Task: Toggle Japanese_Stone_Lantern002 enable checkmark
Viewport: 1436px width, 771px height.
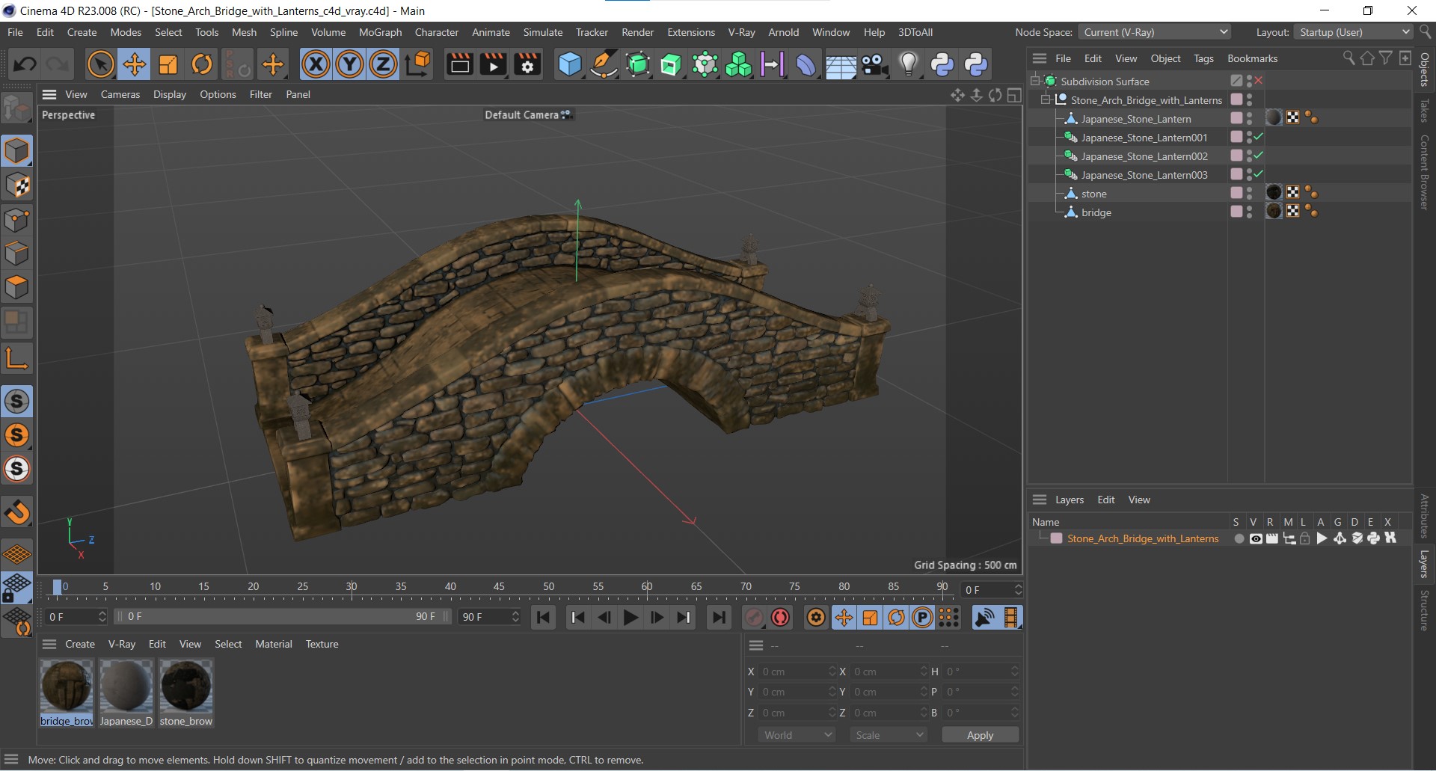Action: click(x=1258, y=156)
